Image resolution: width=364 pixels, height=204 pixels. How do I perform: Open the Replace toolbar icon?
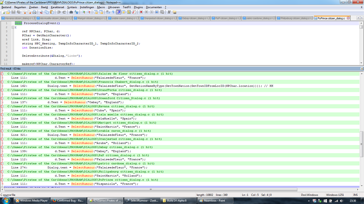coord(76,12)
